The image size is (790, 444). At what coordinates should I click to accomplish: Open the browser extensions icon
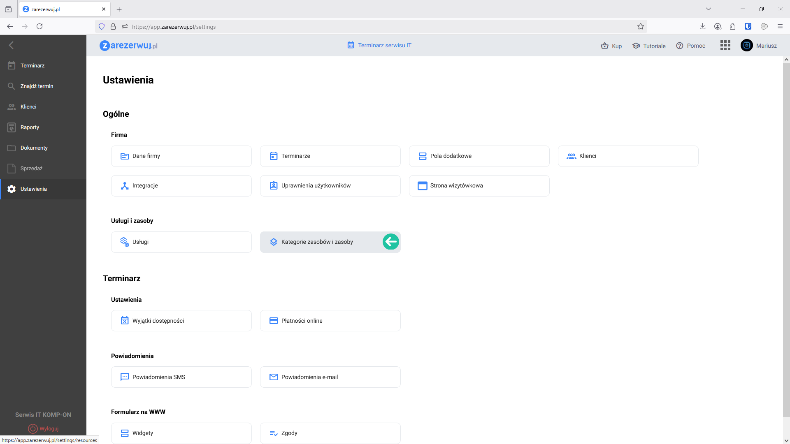point(733,26)
